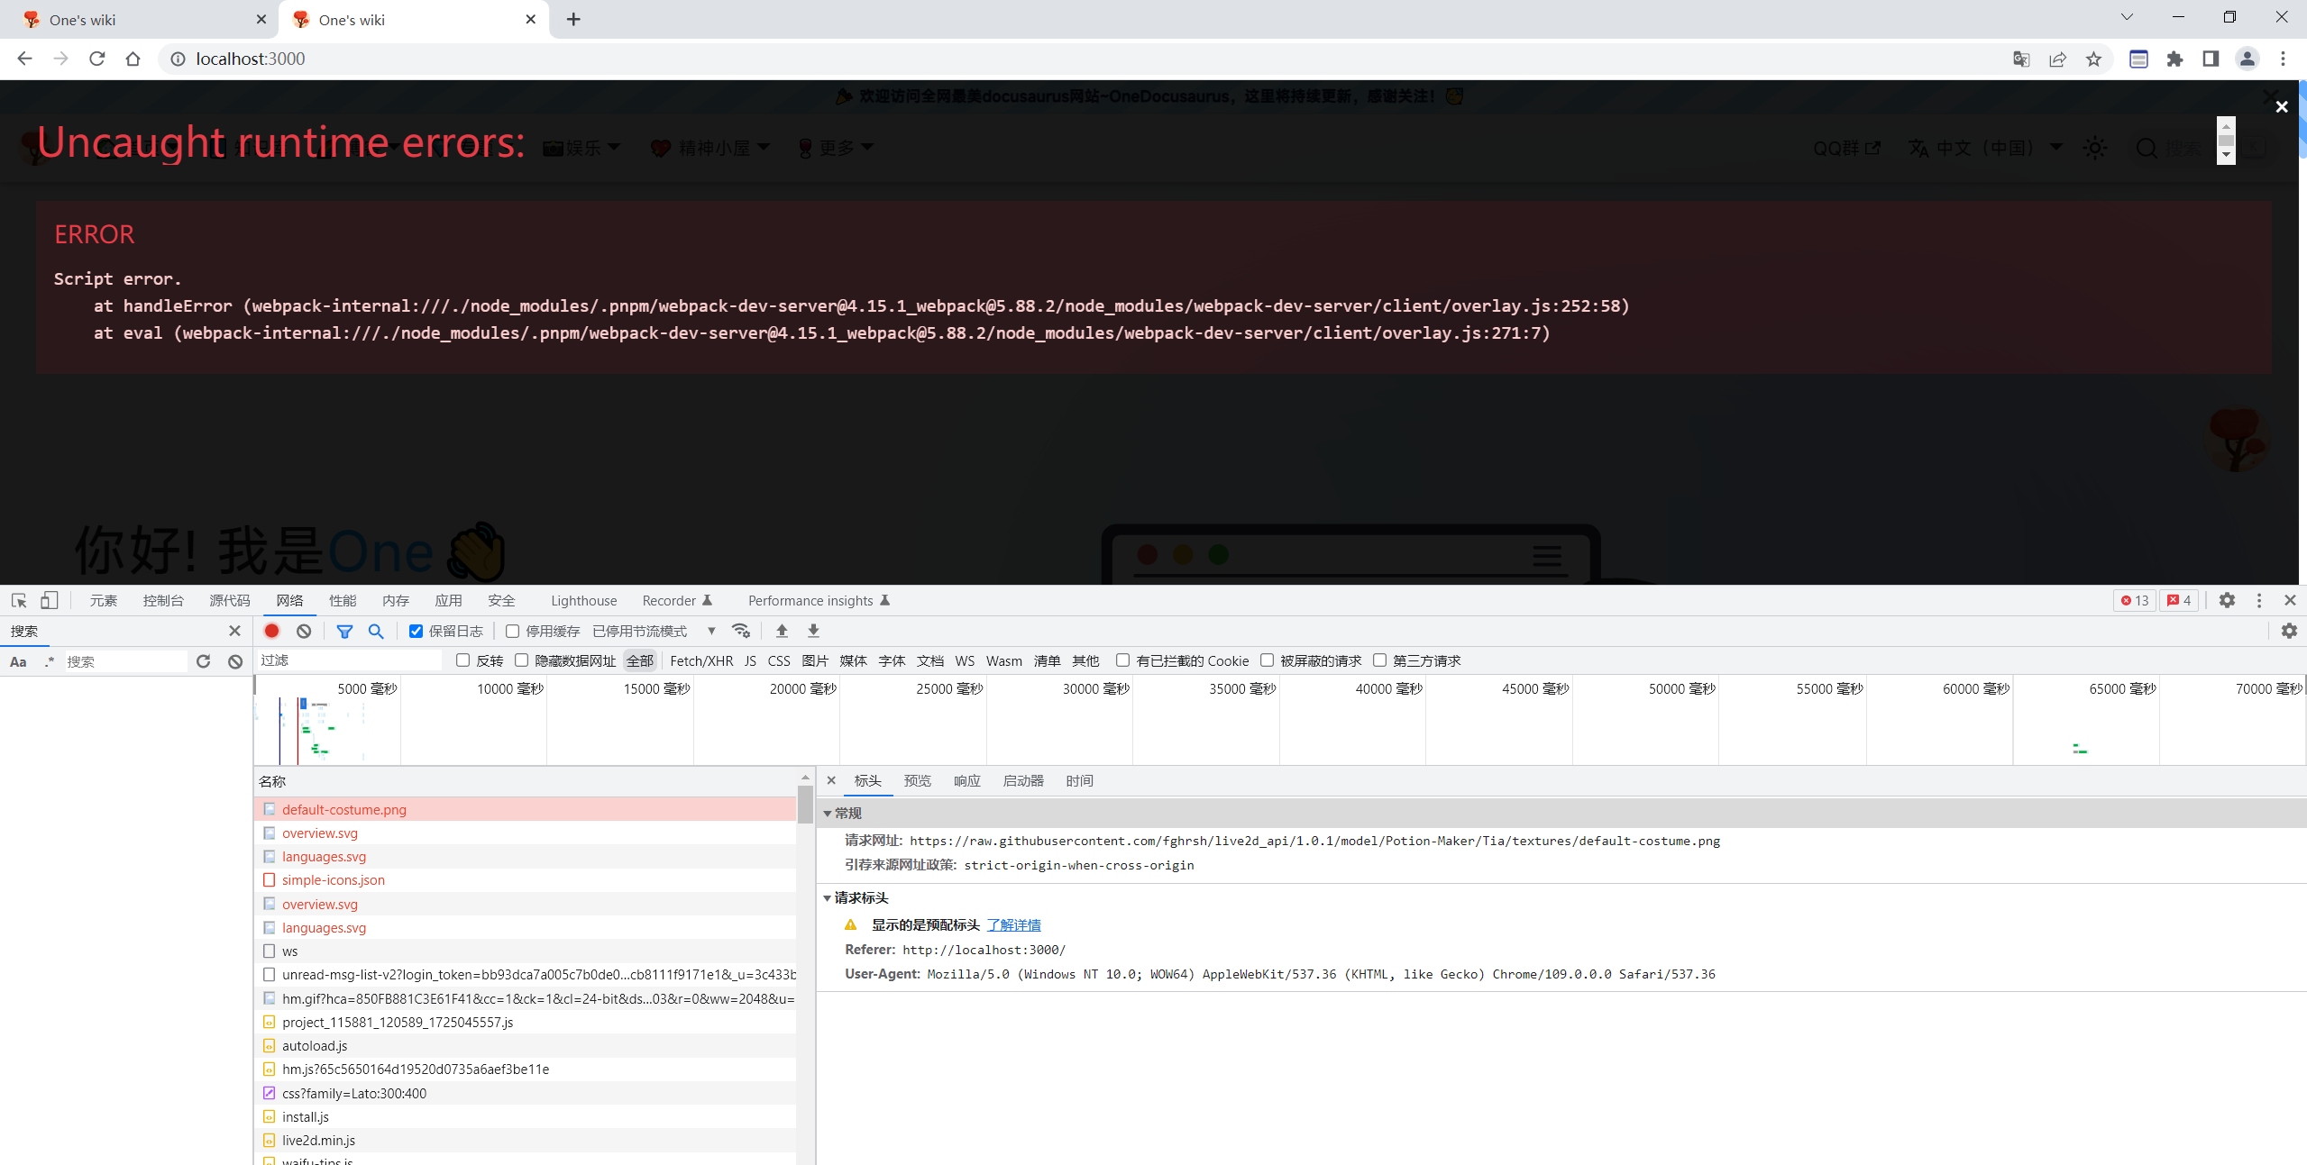This screenshot has height=1165, width=2307.
Task: Toggle regular expression in search
Action: (49, 661)
